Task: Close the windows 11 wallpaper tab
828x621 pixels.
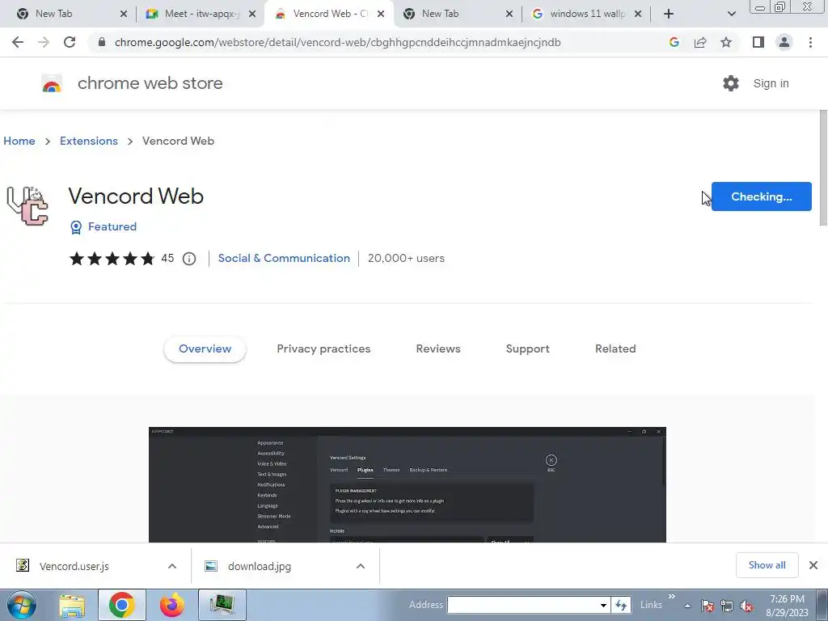Action: pyautogui.click(x=638, y=15)
